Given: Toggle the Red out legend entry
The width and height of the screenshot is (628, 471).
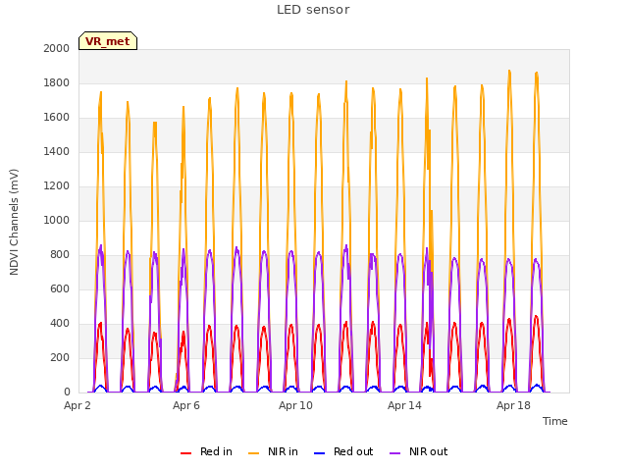Looking at the screenshot, I should [x=343, y=451].
